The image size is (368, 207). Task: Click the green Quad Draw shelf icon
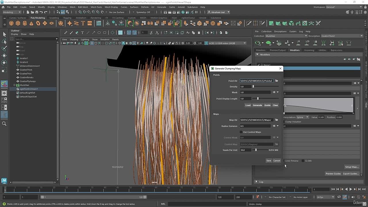click(271, 23)
